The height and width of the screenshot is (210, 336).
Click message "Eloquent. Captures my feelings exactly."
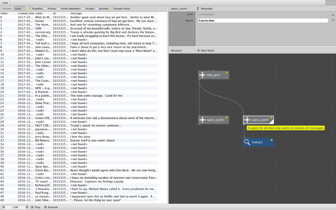click(x=97, y=181)
